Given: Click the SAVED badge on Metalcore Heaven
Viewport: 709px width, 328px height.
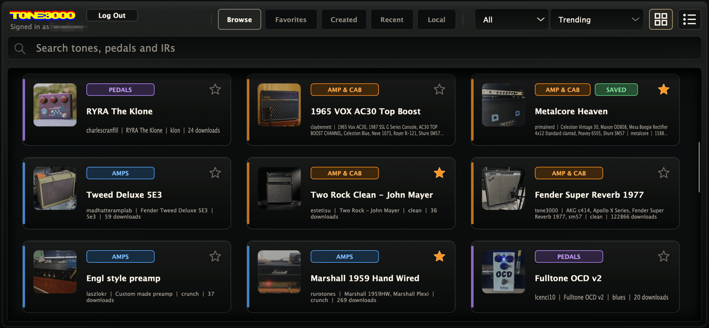Looking at the screenshot, I should (x=616, y=90).
